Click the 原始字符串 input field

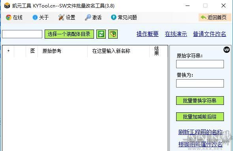[200, 64]
